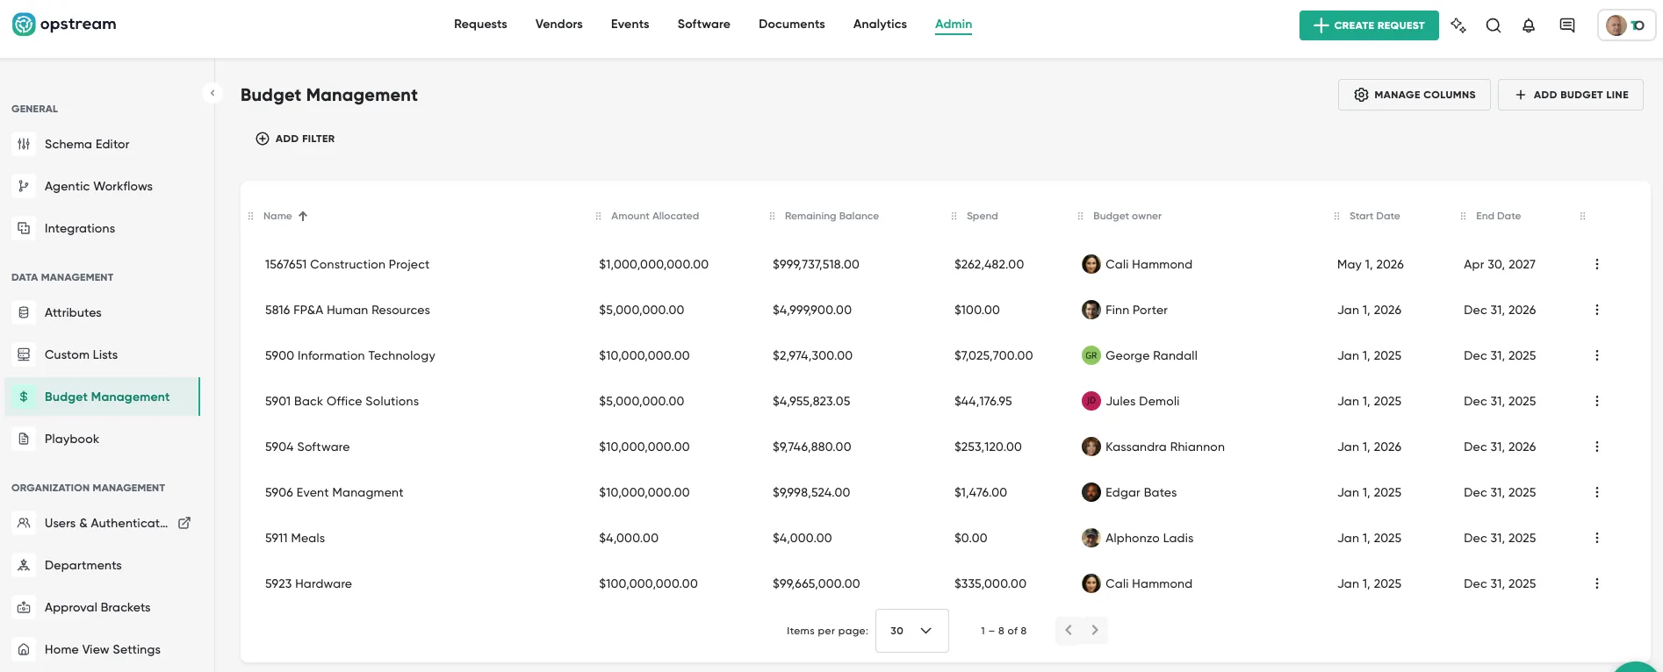Screen dimensions: 1663x672
Task: Open row menu for 5923 Hardware
Action: 1597,583
